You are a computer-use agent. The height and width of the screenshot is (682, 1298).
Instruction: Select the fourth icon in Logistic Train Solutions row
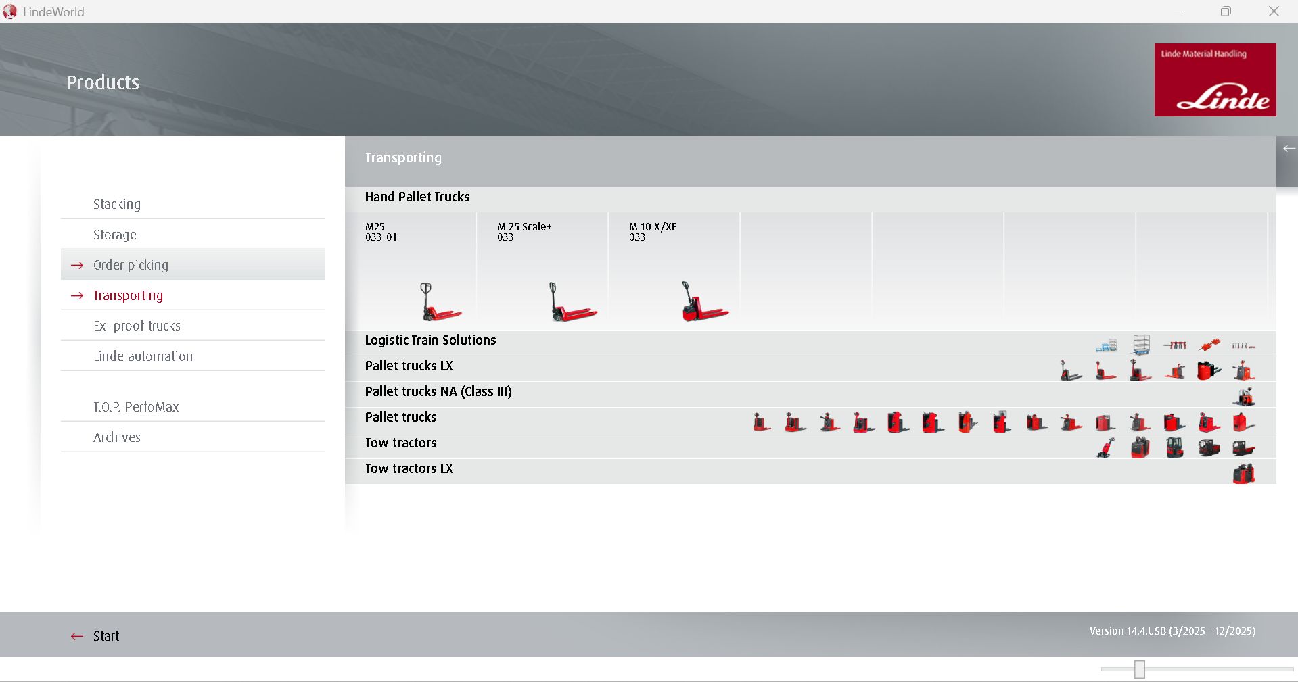pyautogui.click(x=1209, y=345)
